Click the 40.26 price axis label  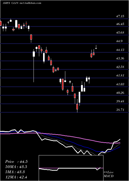point(120,93)
